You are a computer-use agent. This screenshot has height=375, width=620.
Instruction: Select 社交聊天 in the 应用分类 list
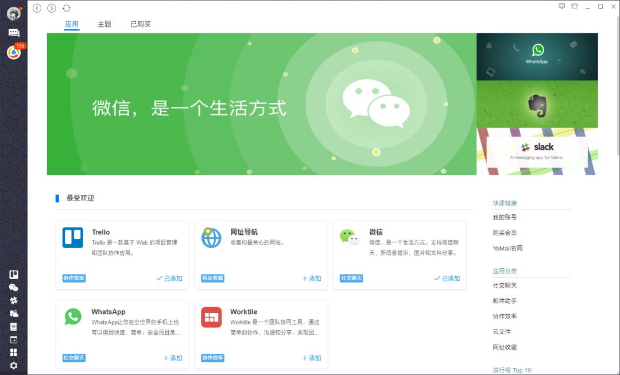[x=505, y=285]
